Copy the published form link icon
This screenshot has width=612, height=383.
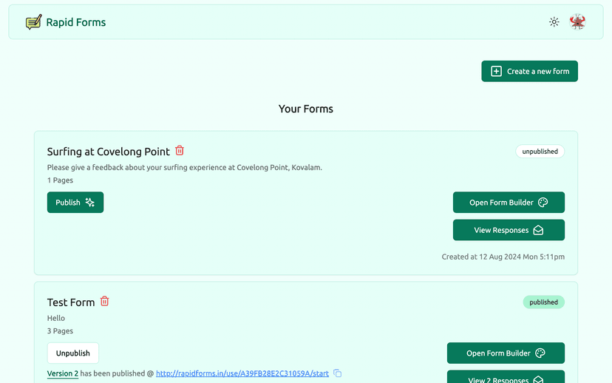click(x=338, y=373)
